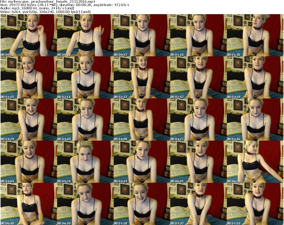Open the thumbnail stamped 00:04:46

click(255, 120)
